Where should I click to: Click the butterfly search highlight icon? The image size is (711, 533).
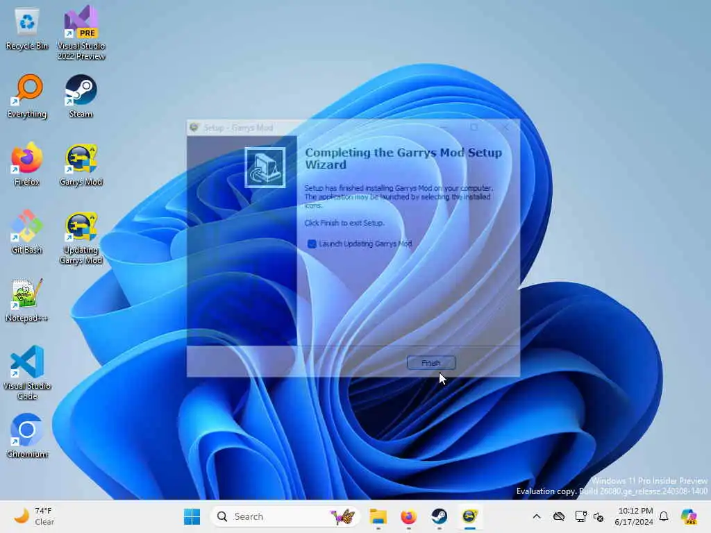343,516
